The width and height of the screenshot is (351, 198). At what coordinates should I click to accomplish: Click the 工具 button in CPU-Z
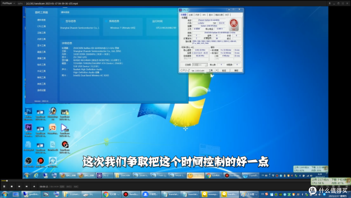[211, 70]
